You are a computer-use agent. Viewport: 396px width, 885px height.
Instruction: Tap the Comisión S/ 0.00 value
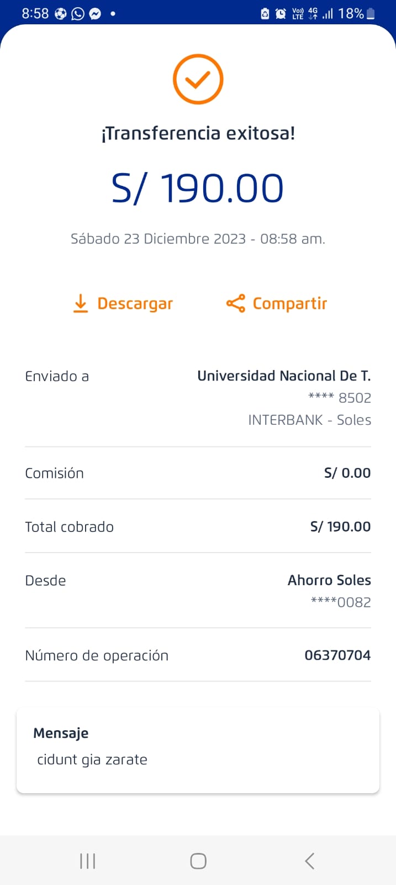point(347,473)
